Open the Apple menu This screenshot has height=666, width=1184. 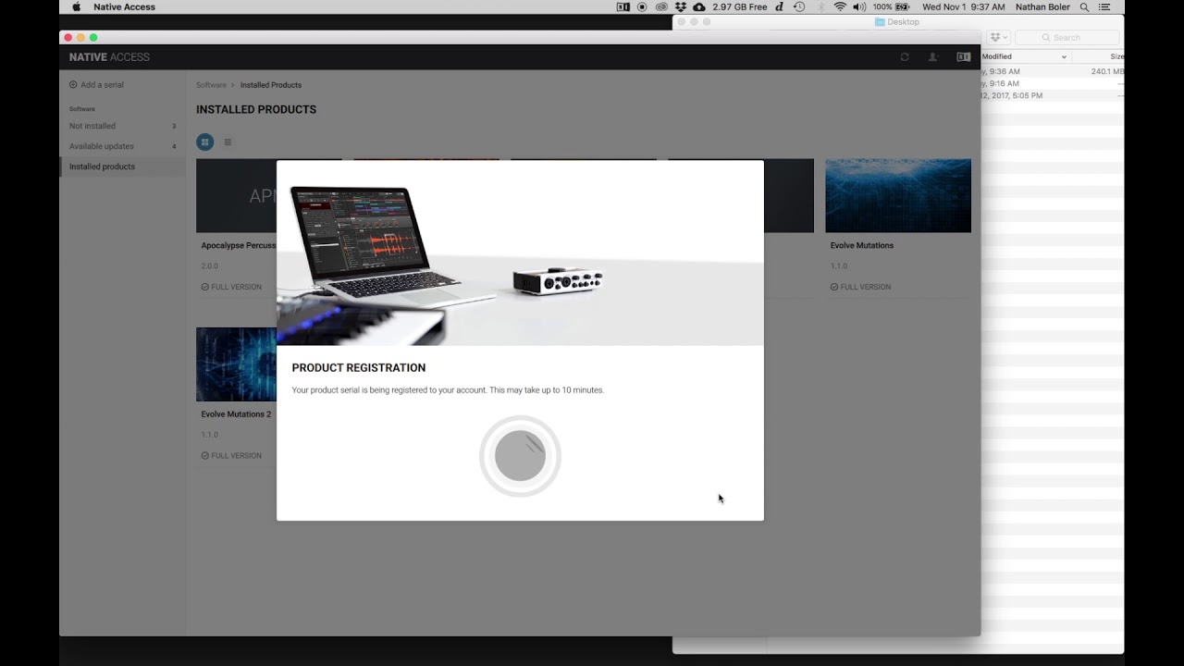point(76,6)
